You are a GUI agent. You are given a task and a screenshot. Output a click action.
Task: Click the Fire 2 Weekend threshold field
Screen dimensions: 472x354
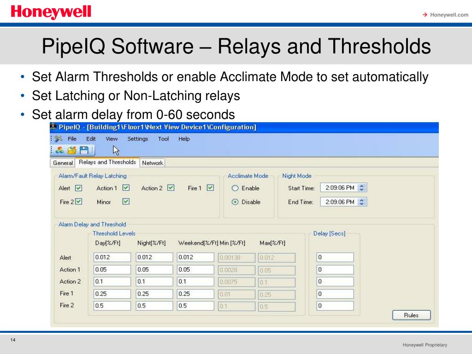[x=195, y=306]
